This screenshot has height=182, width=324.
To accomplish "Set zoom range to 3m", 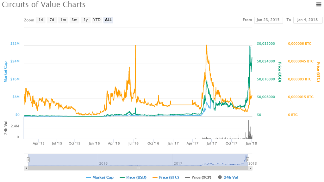I will (x=74, y=20).
